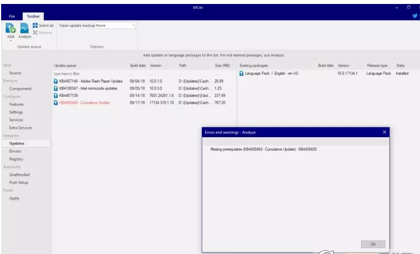Click the KB4457146 Adobe Flash Player package icon
This screenshot has width=420, height=254.
(56, 81)
